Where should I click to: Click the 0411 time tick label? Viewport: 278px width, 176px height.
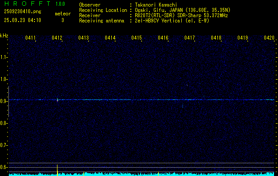point(30,38)
